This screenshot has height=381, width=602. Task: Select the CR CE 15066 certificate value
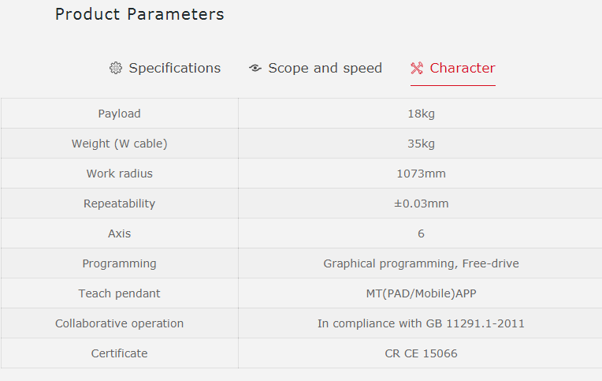pos(421,353)
